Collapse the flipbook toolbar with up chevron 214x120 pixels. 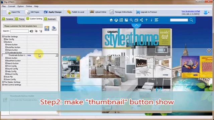pyautogui.click(x=136, y=25)
